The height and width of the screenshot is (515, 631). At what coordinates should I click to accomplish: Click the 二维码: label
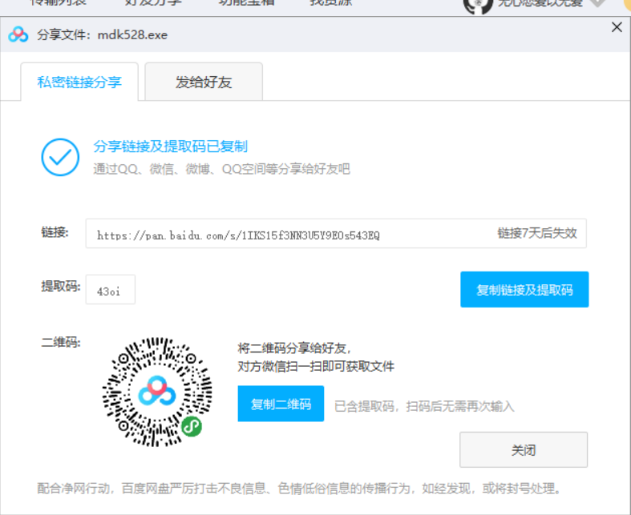(x=61, y=343)
